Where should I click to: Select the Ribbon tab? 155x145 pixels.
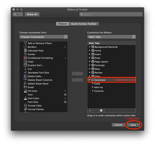tap(62, 24)
